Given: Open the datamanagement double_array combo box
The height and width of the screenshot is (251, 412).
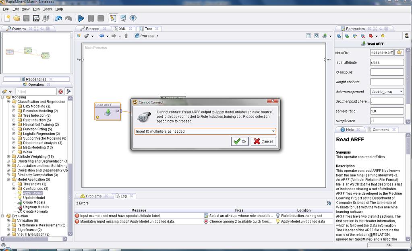Looking at the screenshot, I should [387, 92].
